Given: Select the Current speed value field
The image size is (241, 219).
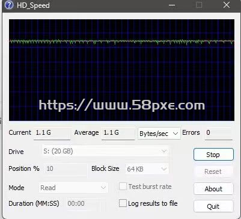Looking at the screenshot, I should tap(52, 133).
